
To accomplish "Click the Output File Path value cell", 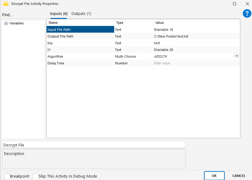I will [x=196, y=36].
